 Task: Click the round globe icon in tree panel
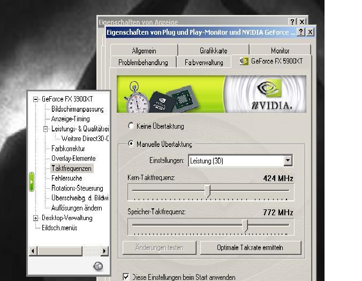coord(98,266)
